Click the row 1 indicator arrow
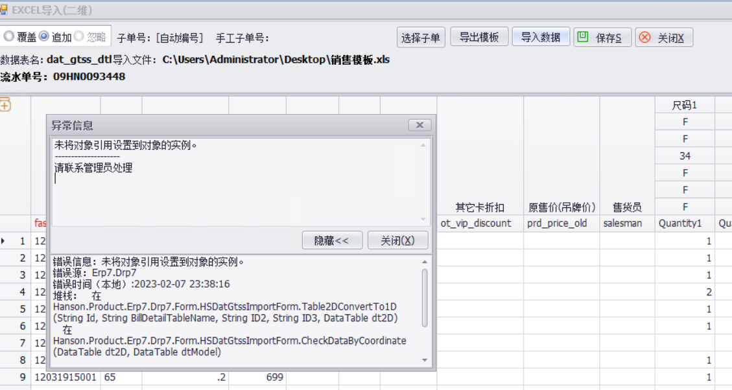732x390 pixels. [x=4, y=241]
